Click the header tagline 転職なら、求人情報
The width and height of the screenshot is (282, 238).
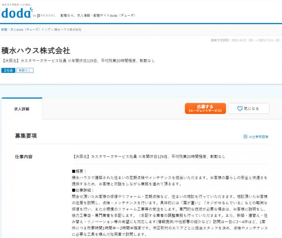coord(98,16)
